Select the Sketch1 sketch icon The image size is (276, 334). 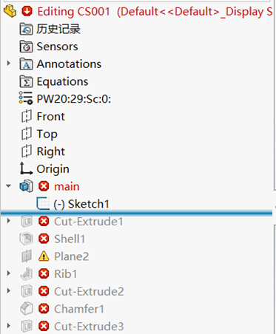coord(43,204)
